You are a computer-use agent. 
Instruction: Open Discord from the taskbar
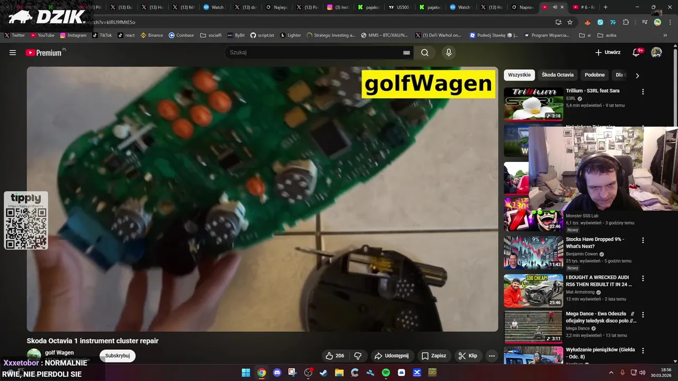coord(277,373)
